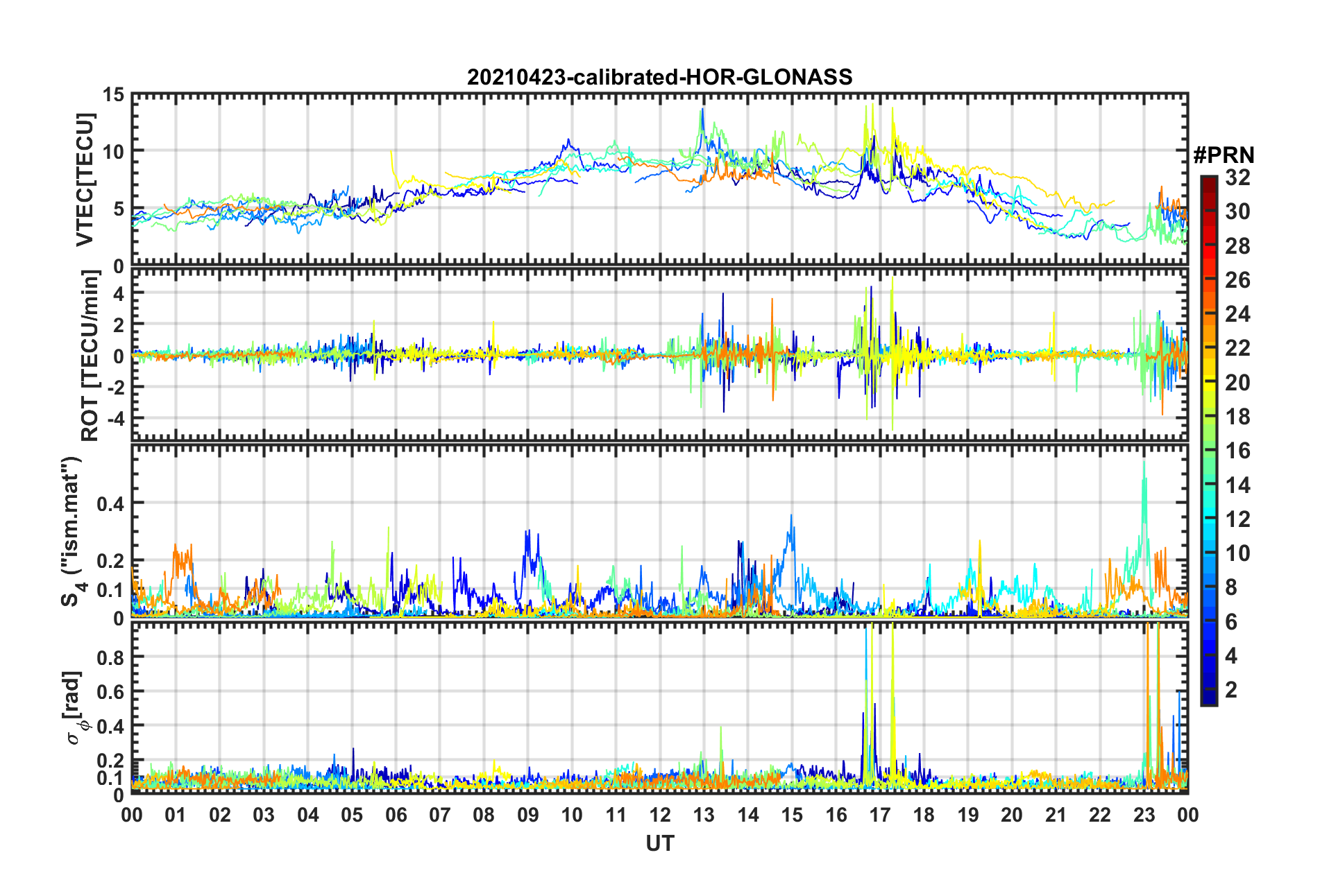
Task: Click UT axis tick label "03"
Action: 264,815
